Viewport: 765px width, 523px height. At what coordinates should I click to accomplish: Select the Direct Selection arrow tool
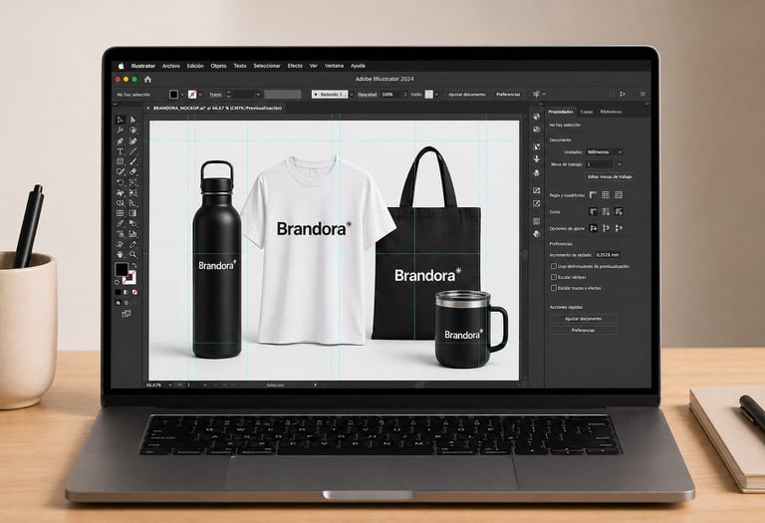point(132,120)
